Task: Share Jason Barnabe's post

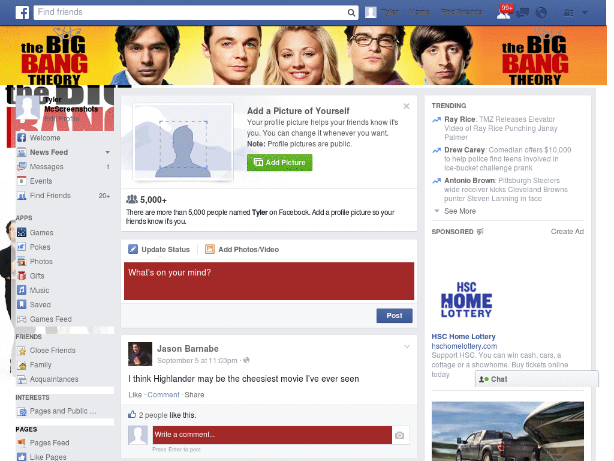Action: (194, 395)
